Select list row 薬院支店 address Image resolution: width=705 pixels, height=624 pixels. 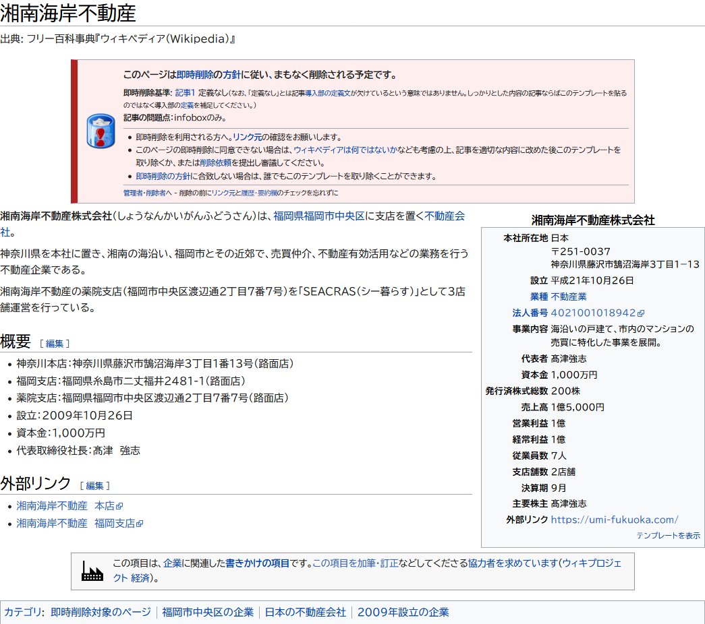tap(152, 398)
